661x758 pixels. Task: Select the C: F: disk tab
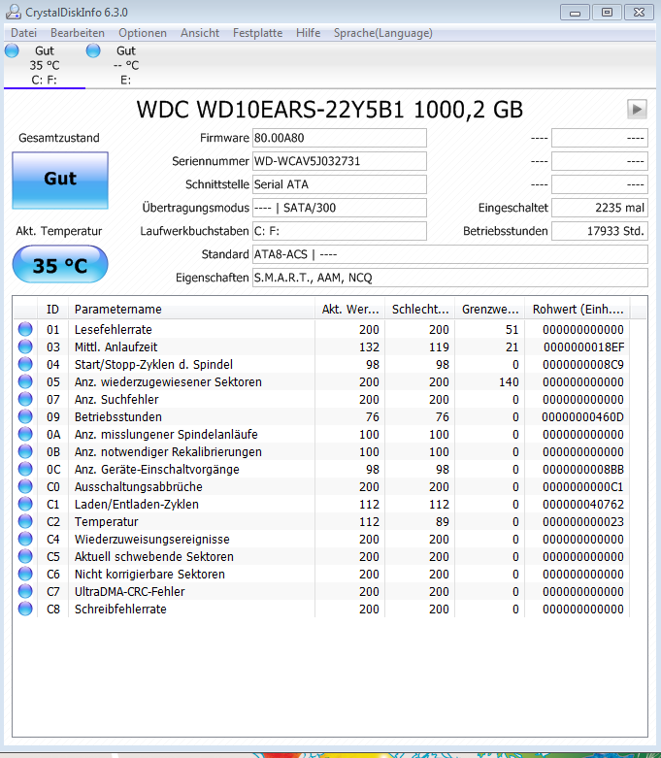coord(45,65)
